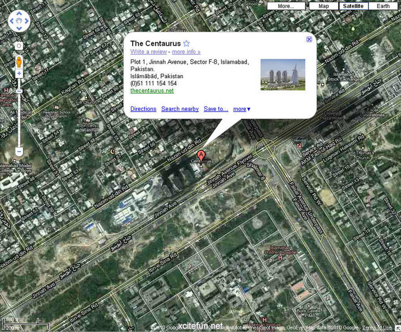Click the Islamabad Model College for Boys label

pyautogui.click(x=16, y=168)
